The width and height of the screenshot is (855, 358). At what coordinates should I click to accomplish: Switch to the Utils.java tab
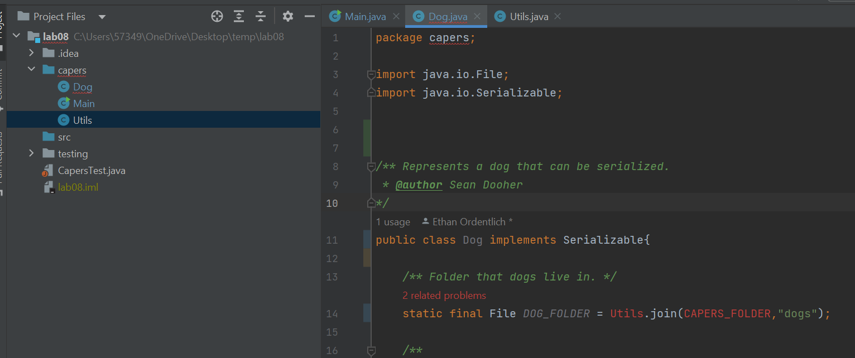529,17
